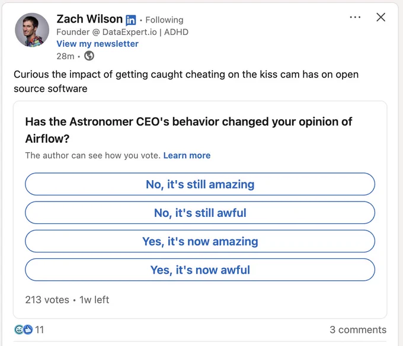Click the Following status label
403x346 pixels.
point(164,20)
